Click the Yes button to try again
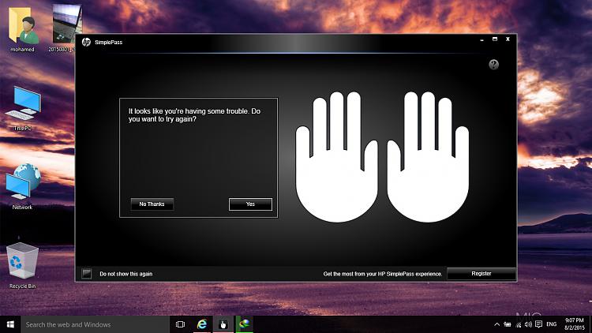This screenshot has height=333, width=592. click(250, 204)
